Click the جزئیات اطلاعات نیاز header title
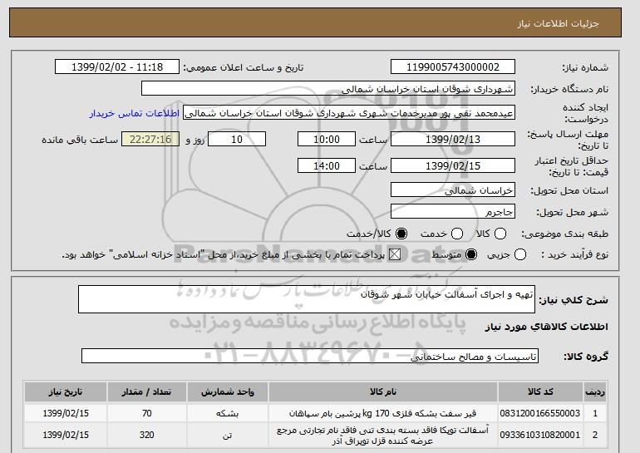The width and height of the screenshot is (640, 453). [x=558, y=23]
